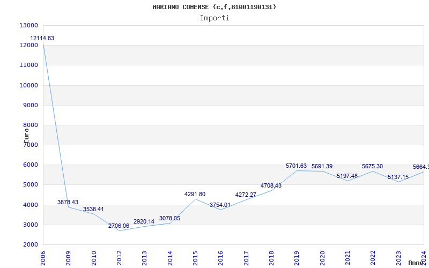
Task: Click the Importi subtitle
Action: pyautogui.click(x=214, y=18)
